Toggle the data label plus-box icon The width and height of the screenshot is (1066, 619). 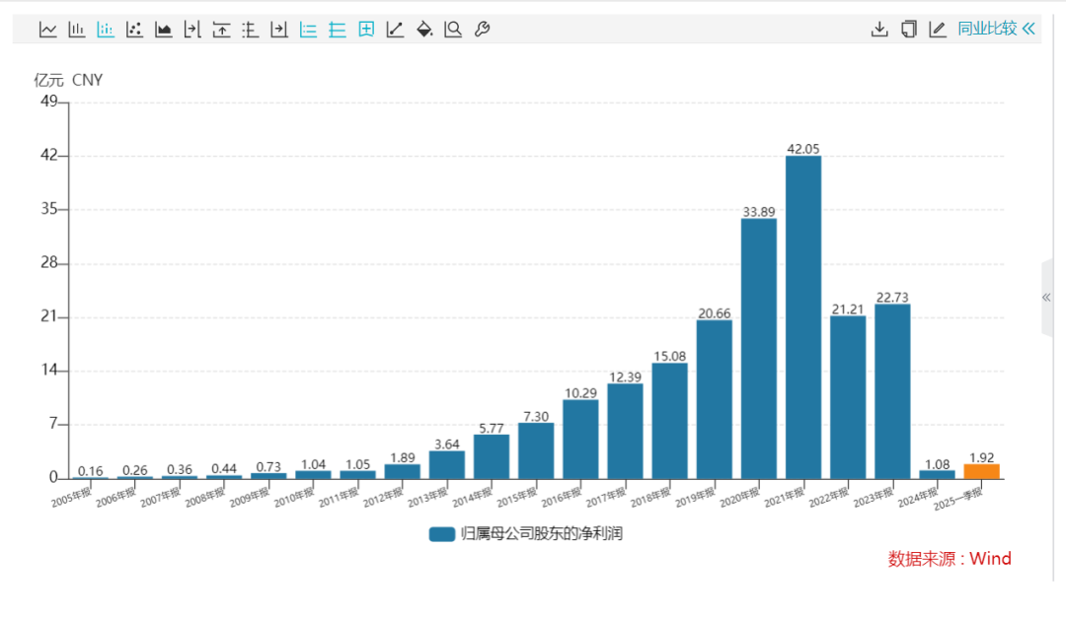point(366,30)
